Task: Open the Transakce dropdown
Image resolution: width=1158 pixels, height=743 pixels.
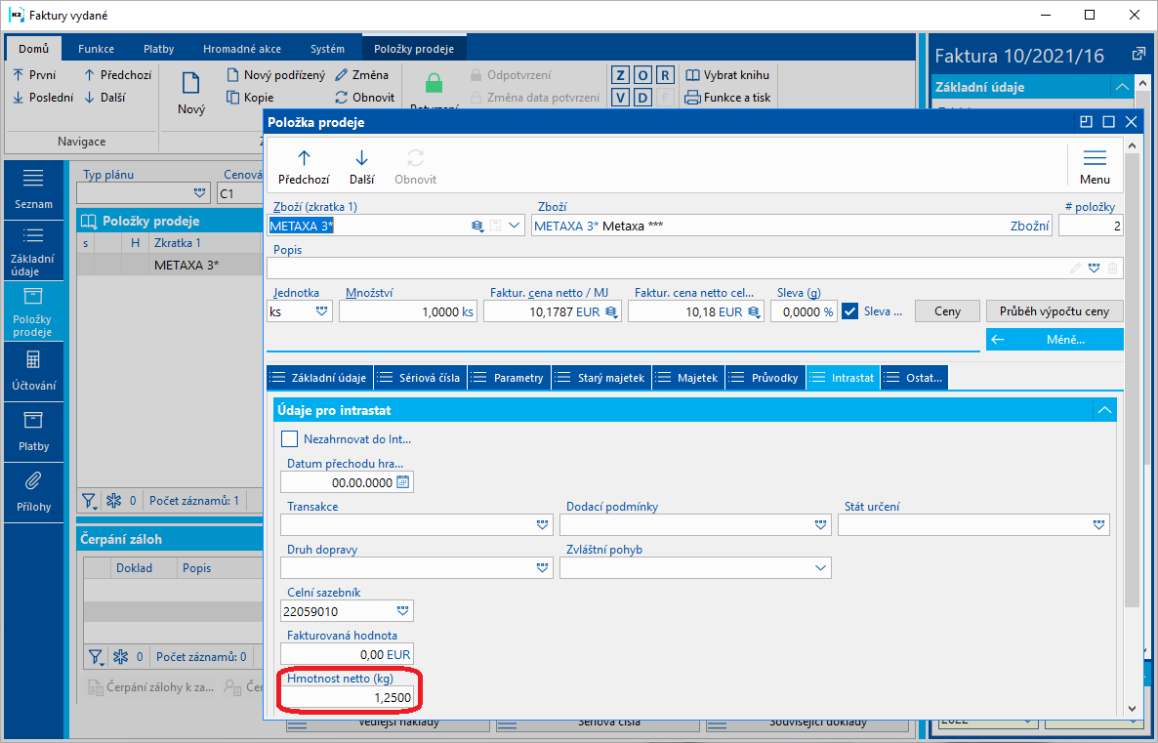Action: point(543,525)
